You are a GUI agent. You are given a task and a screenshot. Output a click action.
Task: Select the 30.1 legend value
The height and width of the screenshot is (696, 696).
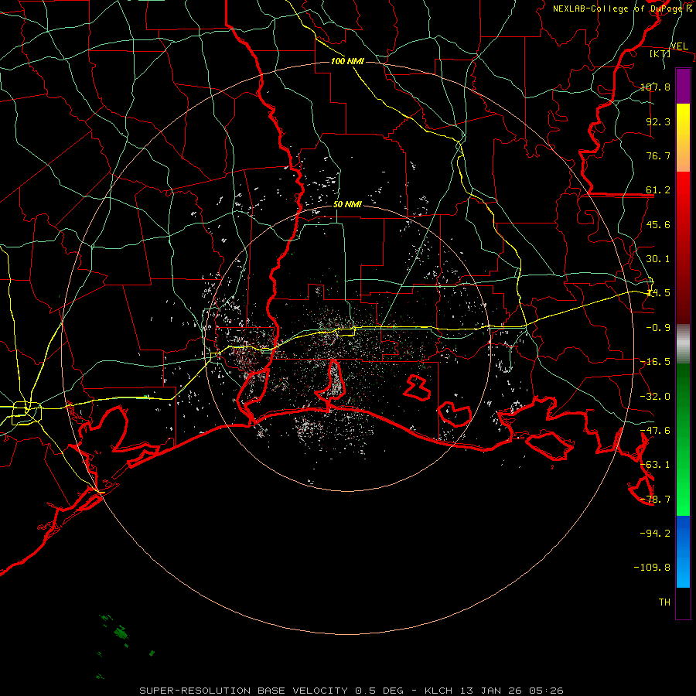(x=658, y=259)
